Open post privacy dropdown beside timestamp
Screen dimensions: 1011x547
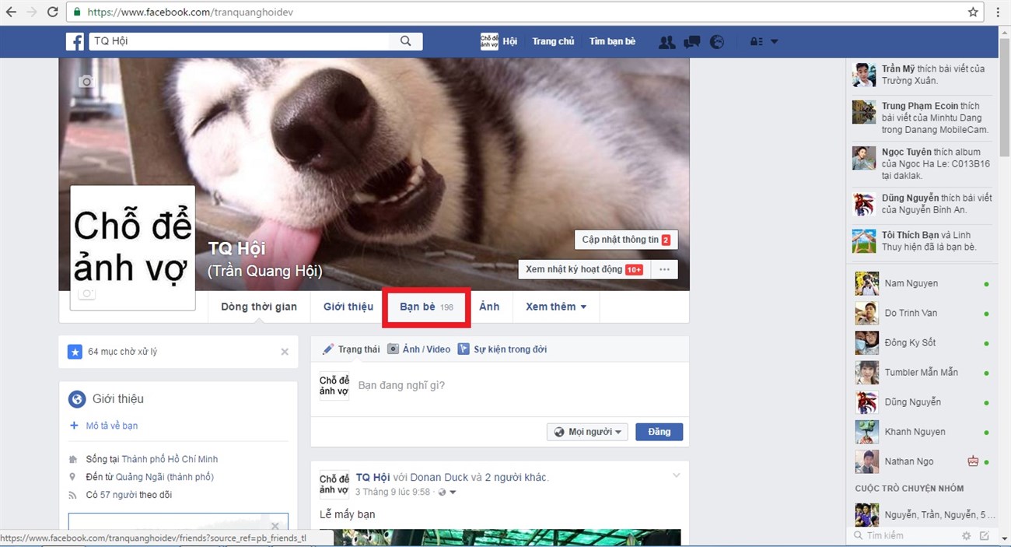(447, 493)
